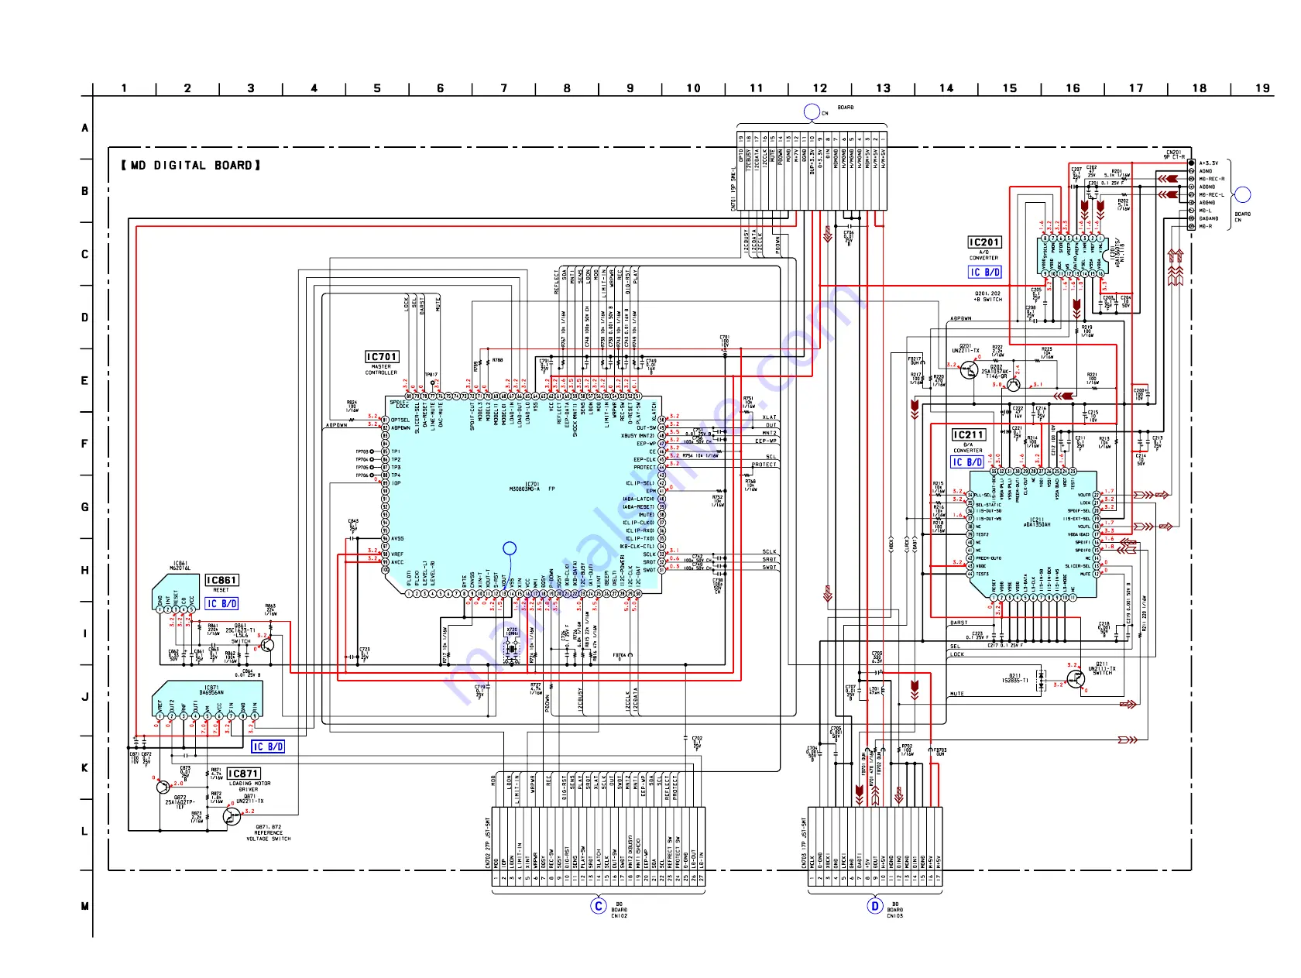
Task: Click grid column number 1 in the ruler
Action: [x=124, y=88]
